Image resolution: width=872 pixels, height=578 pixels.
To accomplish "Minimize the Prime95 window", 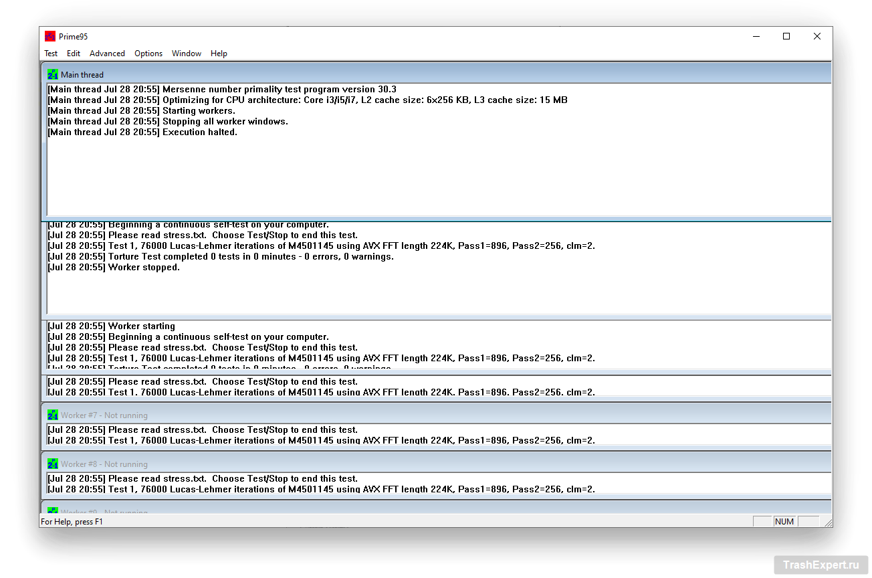I will click(x=756, y=37).
